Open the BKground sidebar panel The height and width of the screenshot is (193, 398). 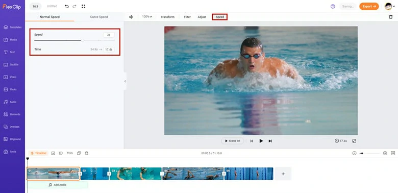pos(12,139)
